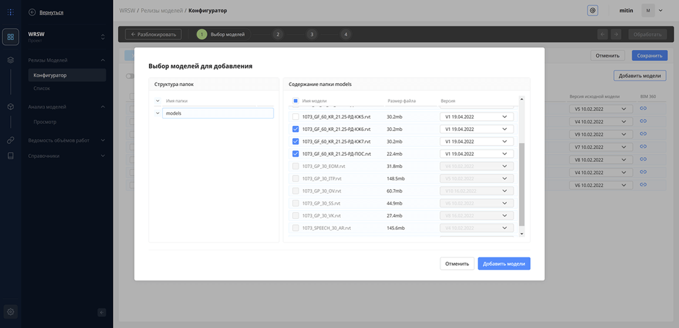The height and width of the screenshot is (328, 679).
Task: Collapse the Анализ моделей section
Action: tap(103, 106)
